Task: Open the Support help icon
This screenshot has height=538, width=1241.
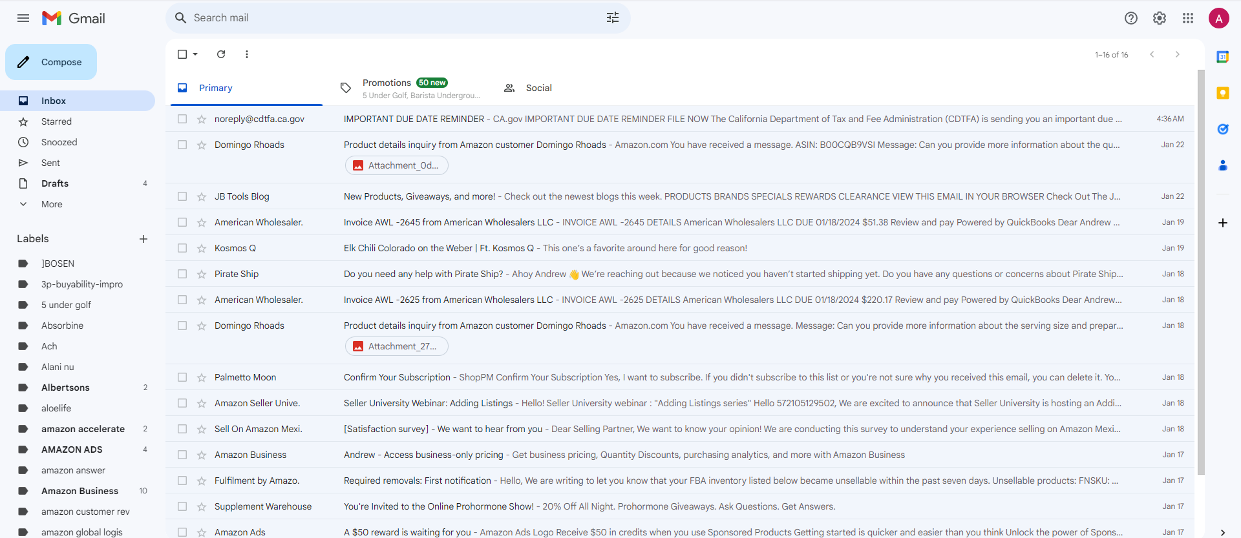Action: 1131,18
